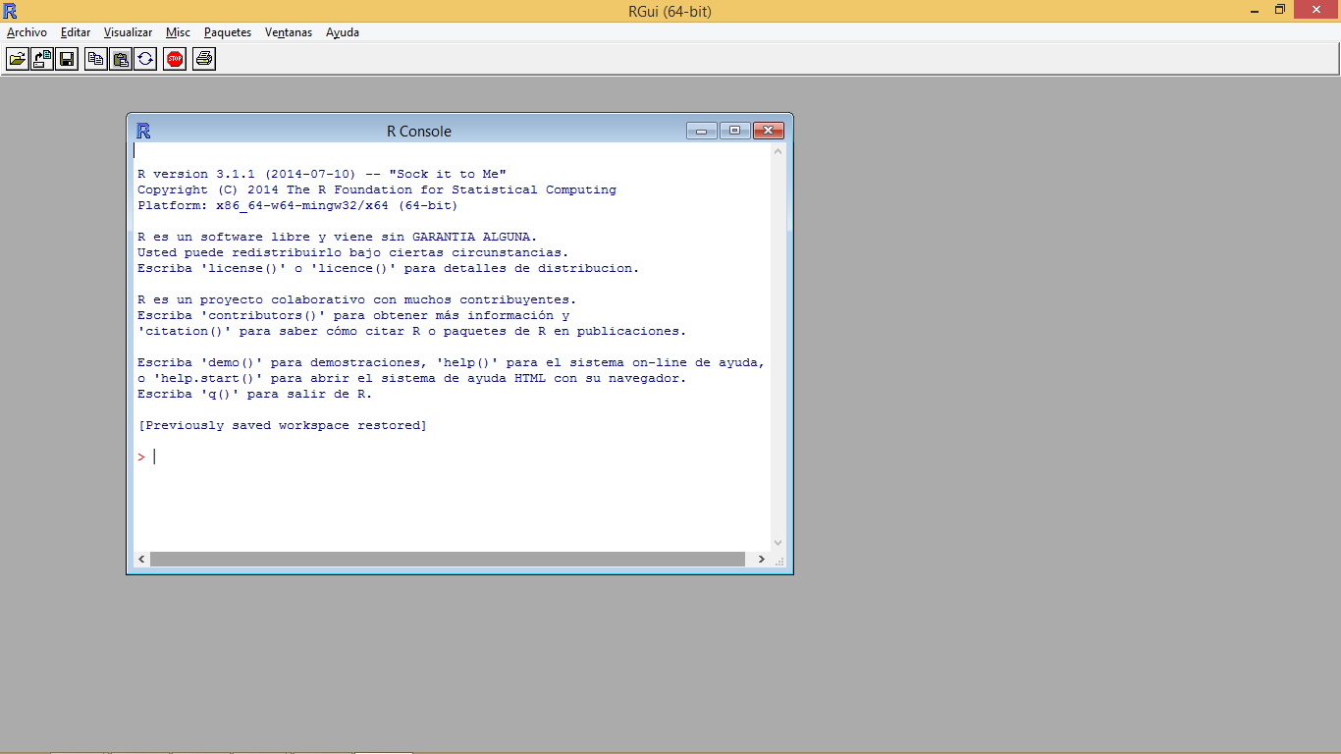The height and width of the screenshot is (754, 1341).
Task: Click the "Usted puede redistribuirlo" line
Action: point(353,252)
